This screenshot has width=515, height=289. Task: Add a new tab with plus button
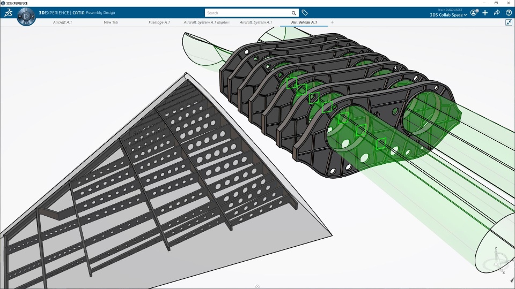click(332, 22)
